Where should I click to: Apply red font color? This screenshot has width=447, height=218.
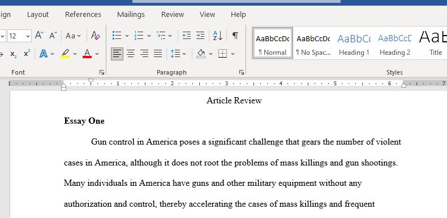pyautogui.click(x=87, y=54)
